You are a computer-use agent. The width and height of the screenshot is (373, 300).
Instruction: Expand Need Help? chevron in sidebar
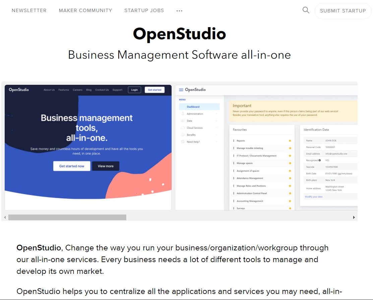pos(217,142)
